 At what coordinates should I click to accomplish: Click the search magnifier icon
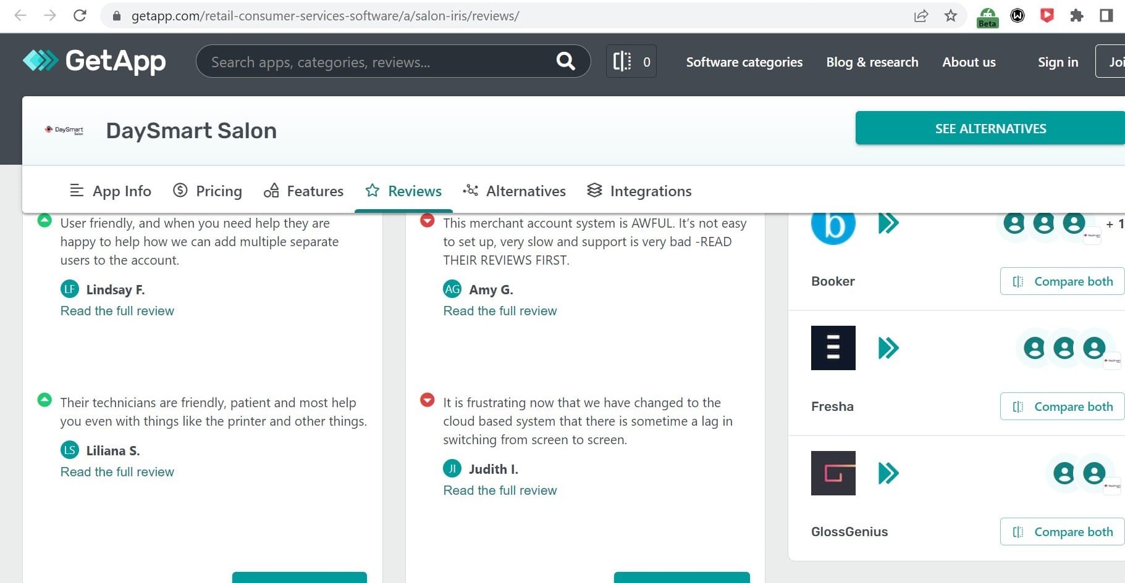(565, 61)
